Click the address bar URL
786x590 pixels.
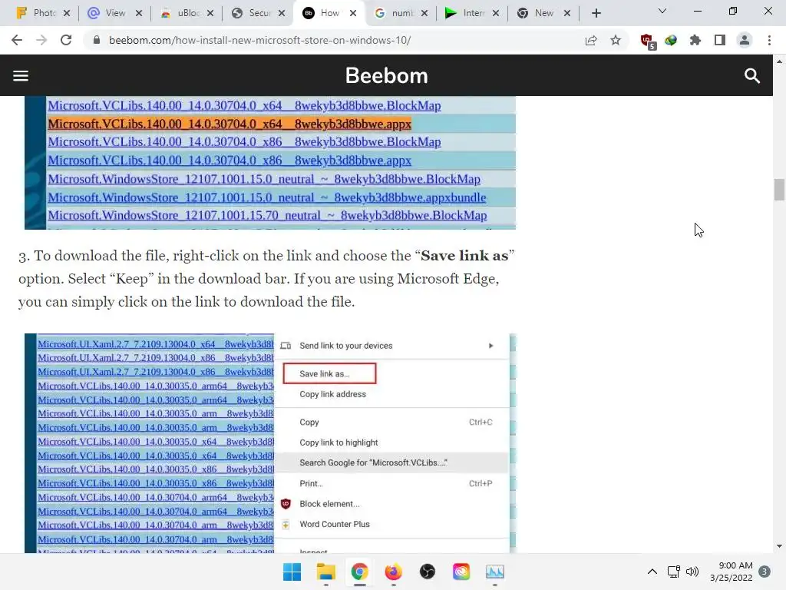click(259, 40)
